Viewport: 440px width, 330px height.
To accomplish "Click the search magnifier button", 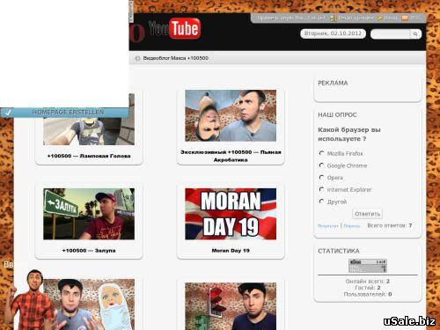I will [415, 34].
